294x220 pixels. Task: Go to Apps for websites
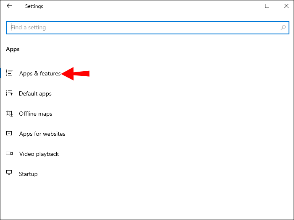tap(42, 134)
